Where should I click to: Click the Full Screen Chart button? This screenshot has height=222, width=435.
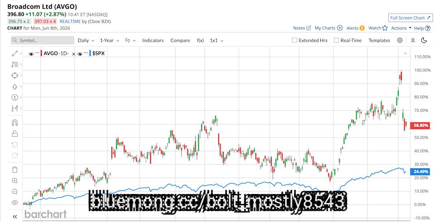[x=411, y=18]
